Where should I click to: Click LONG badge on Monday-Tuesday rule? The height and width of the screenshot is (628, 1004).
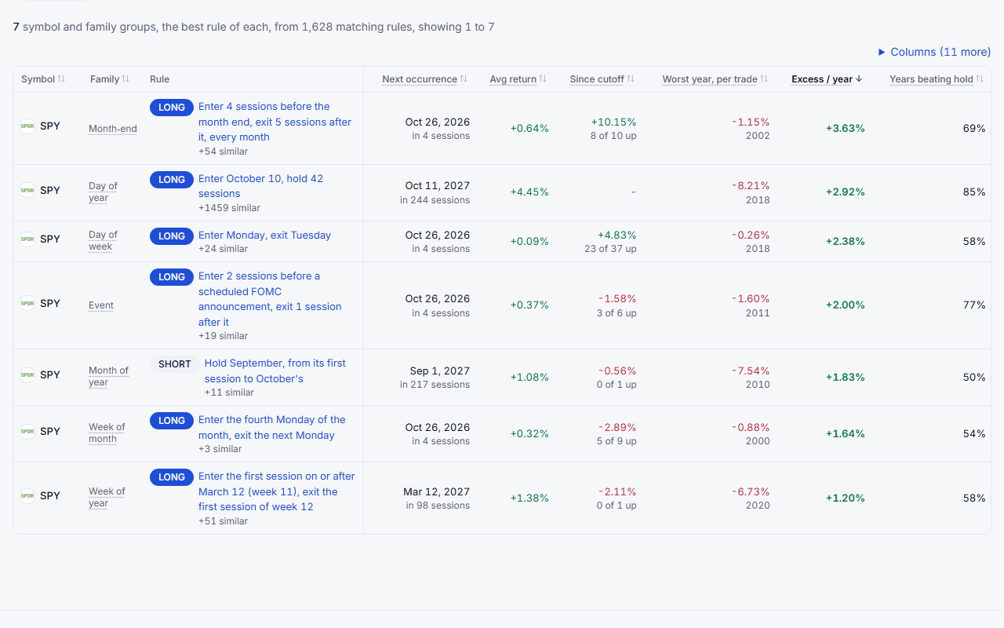click(172, 236)
